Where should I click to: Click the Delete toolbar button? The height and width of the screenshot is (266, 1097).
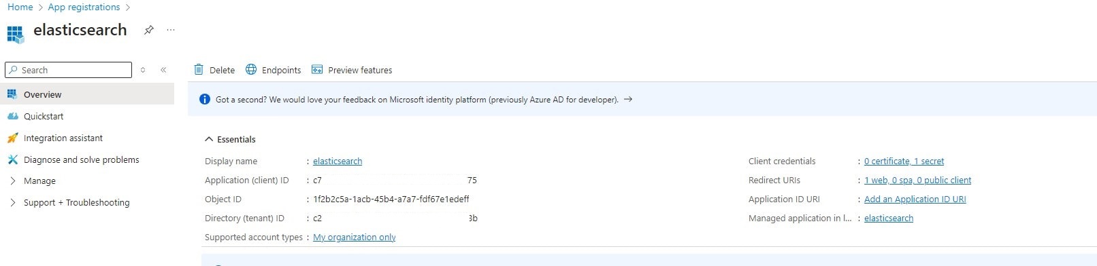[214, 70]
